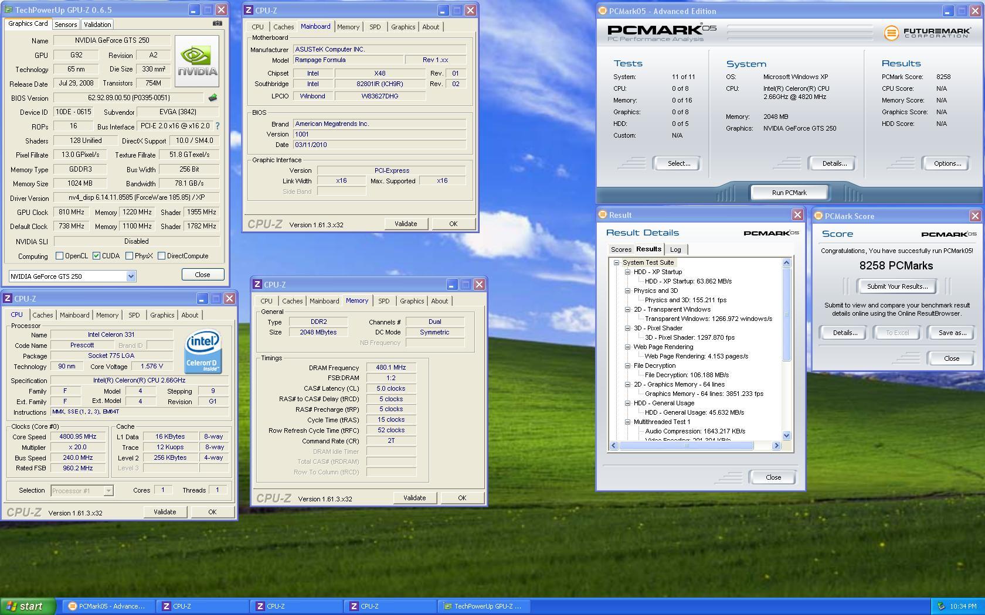Open Graphics tab in CPU-Z Memory window
The width and height of the screenshot is (985, 615).
point(412,301)
